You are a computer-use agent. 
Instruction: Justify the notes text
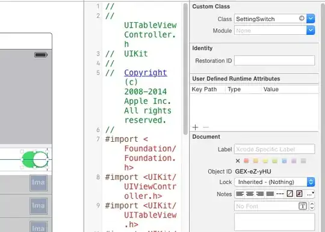pyautogui.click(x=270, y=194)
